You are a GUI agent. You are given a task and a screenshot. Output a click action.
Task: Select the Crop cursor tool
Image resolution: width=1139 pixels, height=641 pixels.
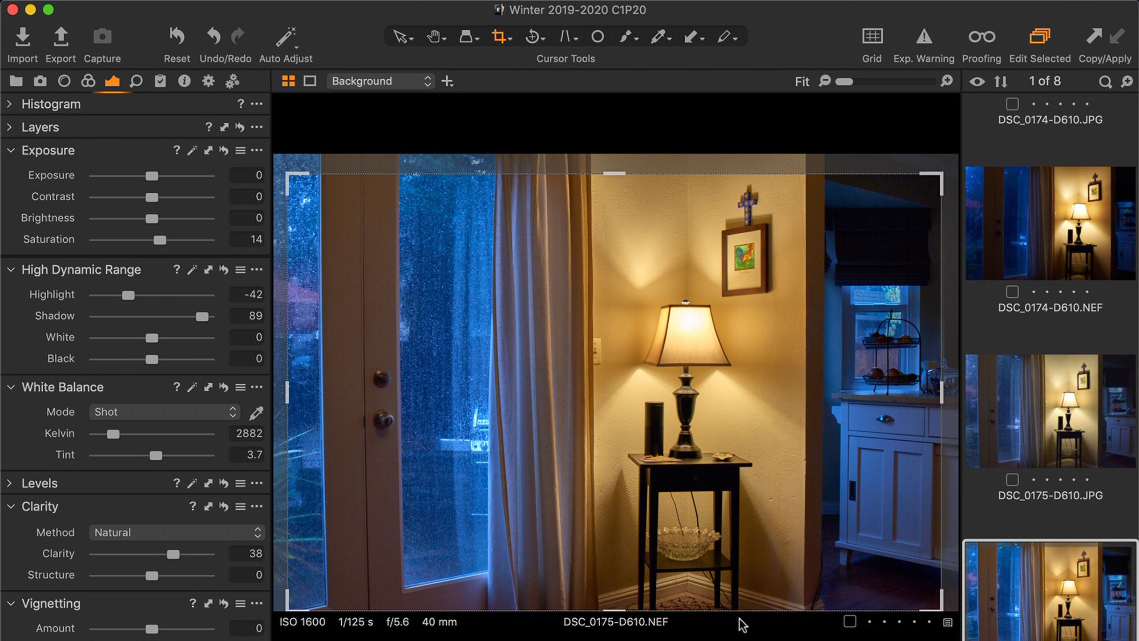click(x=499, y=37)
